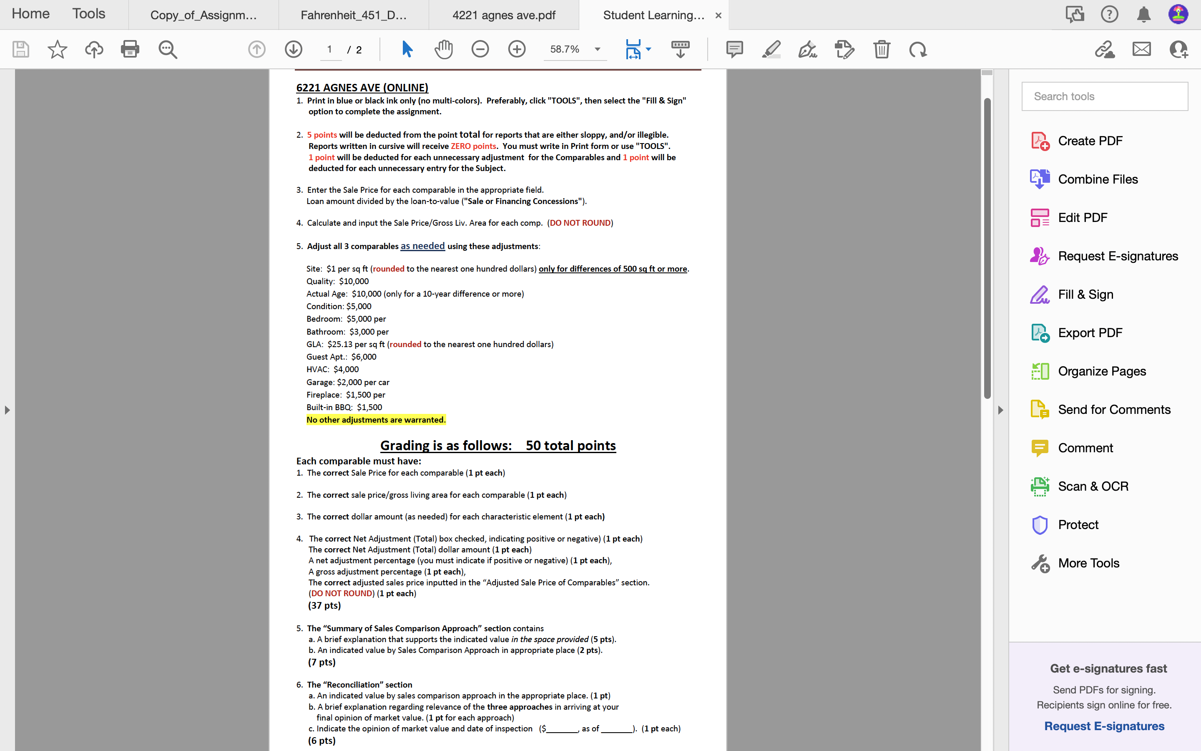Click the delete trash can icon
The image size is (1201, 751).
pos(882,49)
